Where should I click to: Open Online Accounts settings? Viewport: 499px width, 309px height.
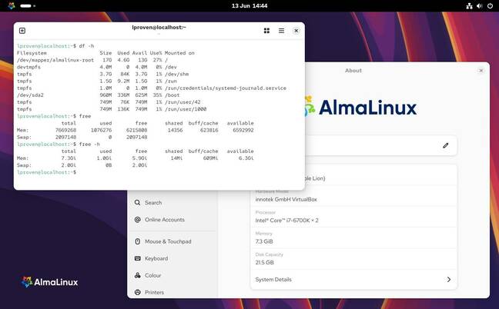[x=172, y=219]
